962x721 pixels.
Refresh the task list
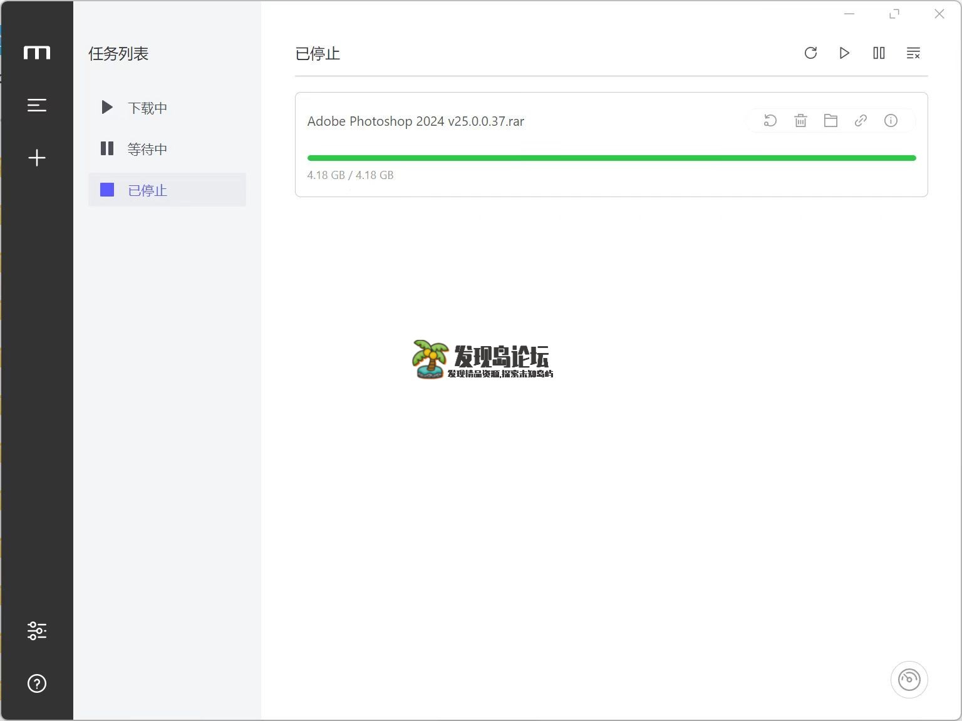(x=810, y=53)
